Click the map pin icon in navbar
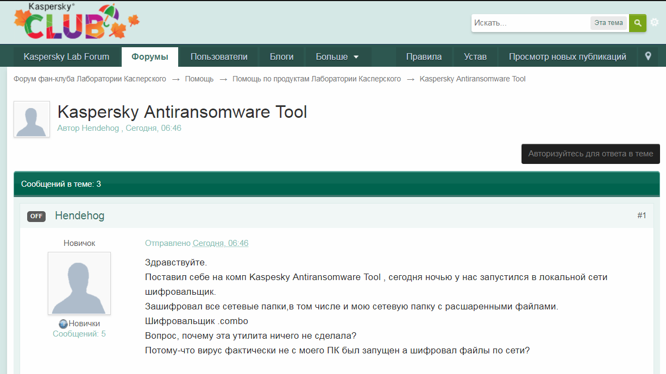The height and width of the screenshot is (374, 666). (x=648, y=56)
